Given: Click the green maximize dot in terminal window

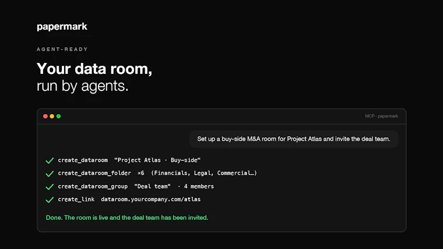Looking at the screenshot, I should click(x=58, y=116).
